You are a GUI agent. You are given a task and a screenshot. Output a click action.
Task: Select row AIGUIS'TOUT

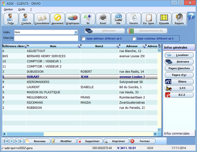click(x=80, y=51)
